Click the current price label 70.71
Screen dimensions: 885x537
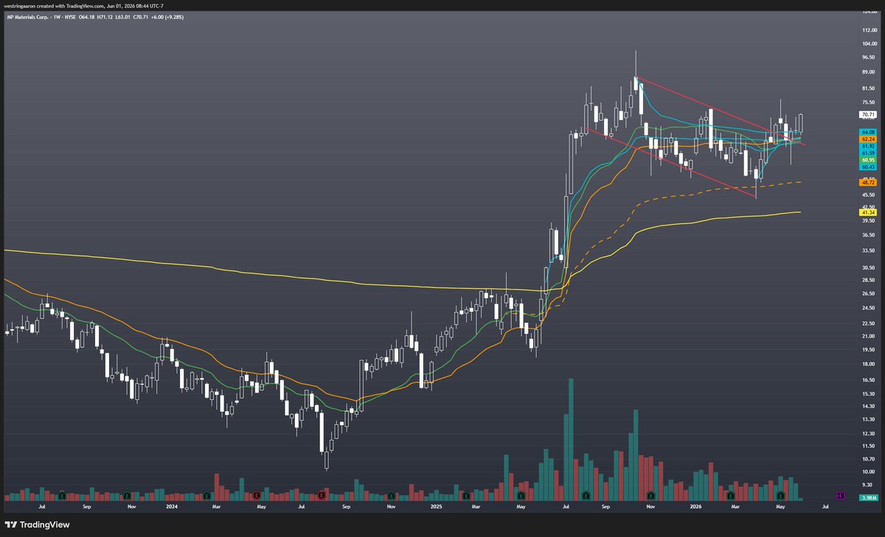867,115
